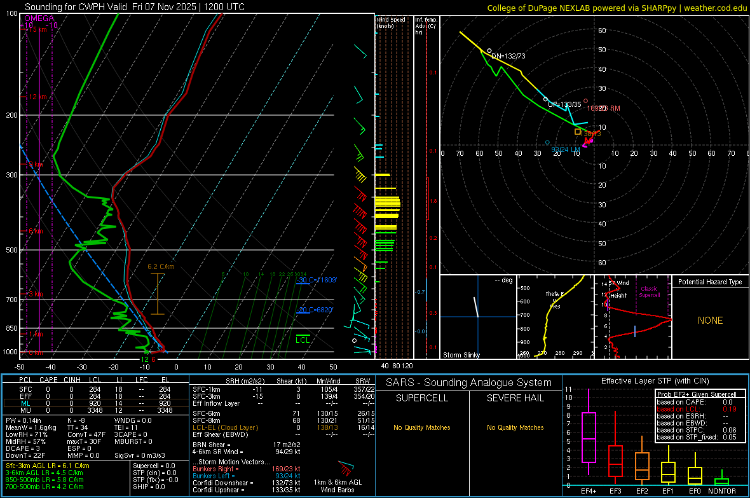The width and height of the screenshot is (750, 498).
Task: Click the 'SigSvr = 0 m3/s3' value
Action: 140,455
